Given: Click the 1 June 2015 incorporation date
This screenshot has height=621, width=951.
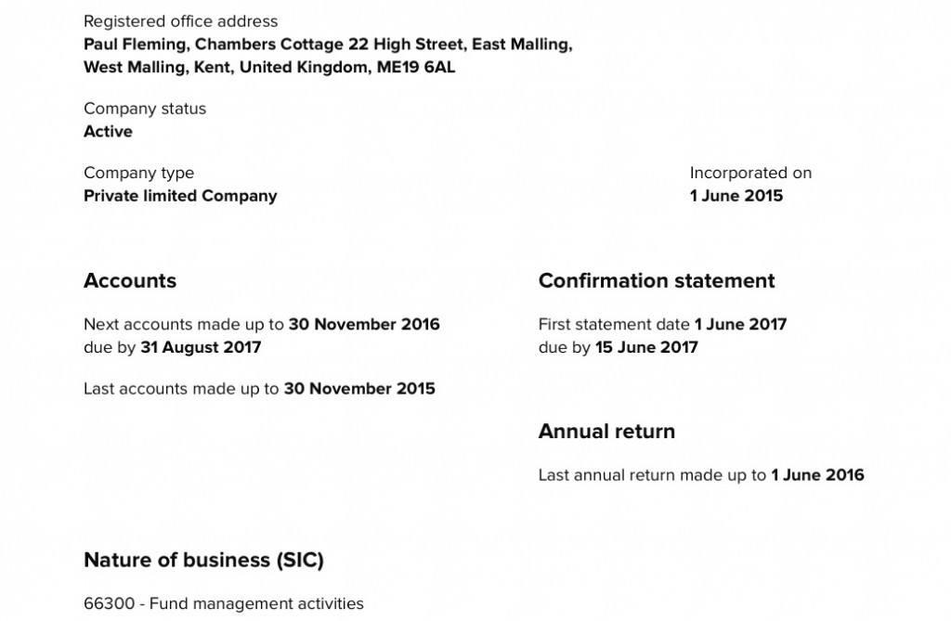Looking at the screenshot, I should (x=736, y=196).
